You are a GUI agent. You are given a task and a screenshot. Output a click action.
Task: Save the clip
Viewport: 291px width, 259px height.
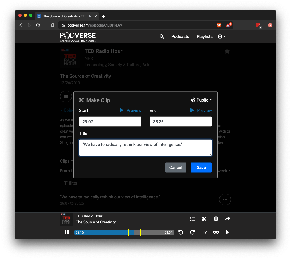[x=201, y=167]
